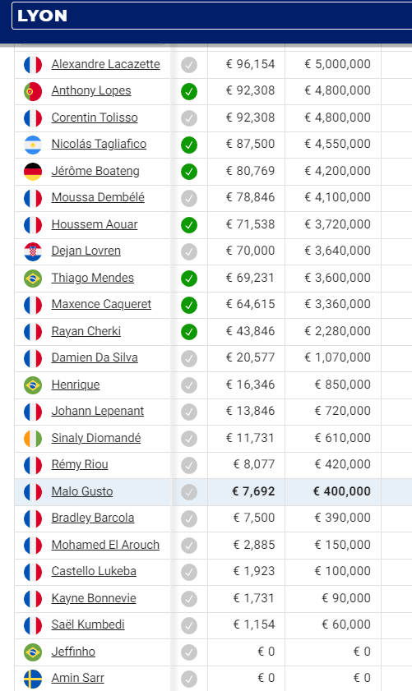Click the Germany flag beside Jérôme Boateng
Image resolution: width=412 pixels, height=691 pixels.
click(33, 172)
